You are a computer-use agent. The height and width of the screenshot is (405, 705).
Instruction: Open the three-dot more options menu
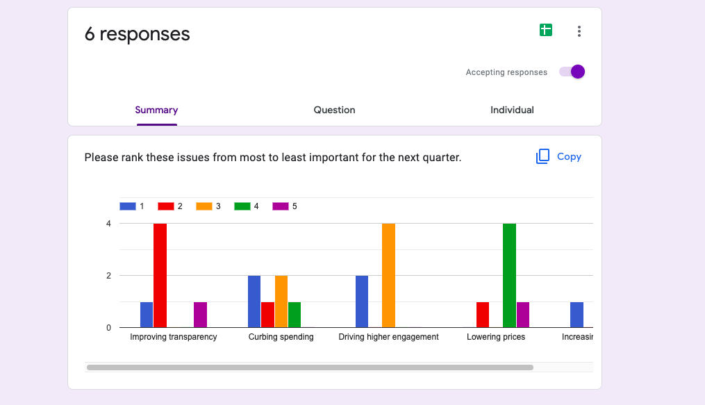pyautogui.click(x=579, y=31)
